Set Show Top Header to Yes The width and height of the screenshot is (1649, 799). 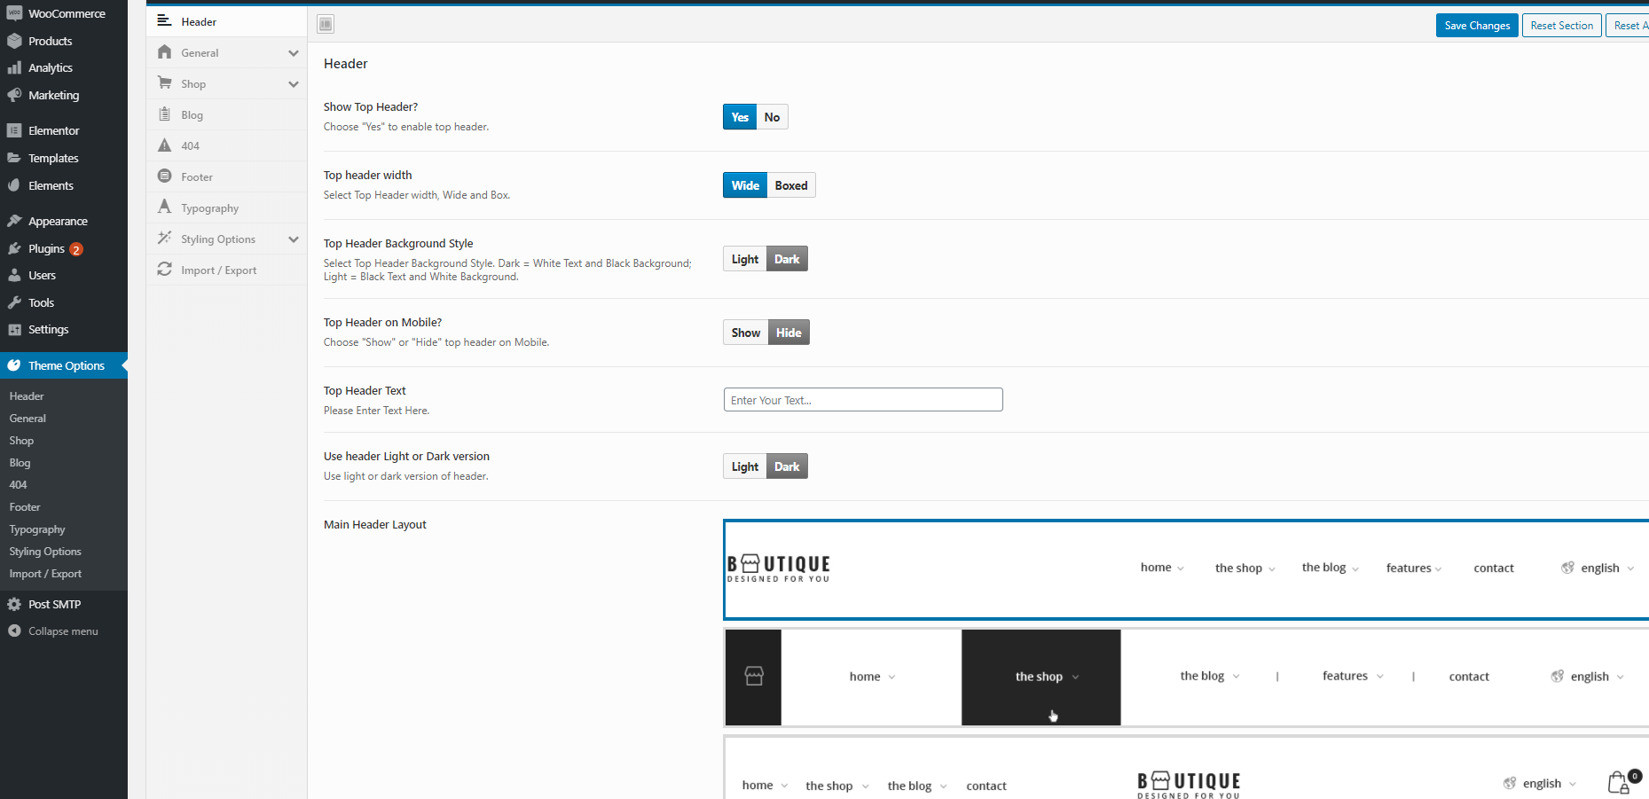pyautogui.click(x=740, y=117)
